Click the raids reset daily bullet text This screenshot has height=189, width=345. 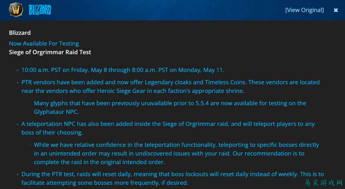pyautogui.click(x=172, y=178)
